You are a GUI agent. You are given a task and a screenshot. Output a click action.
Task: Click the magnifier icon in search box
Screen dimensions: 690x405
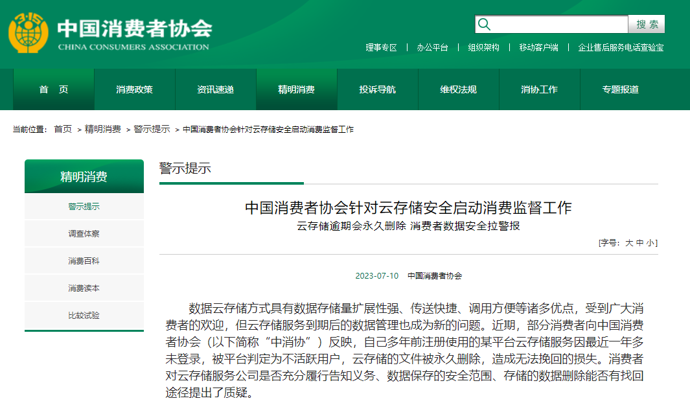point(484,24)
